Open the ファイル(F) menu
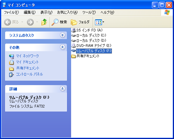Image resolution: width=174 pixels, height=139 pixels. pos(11,12)
